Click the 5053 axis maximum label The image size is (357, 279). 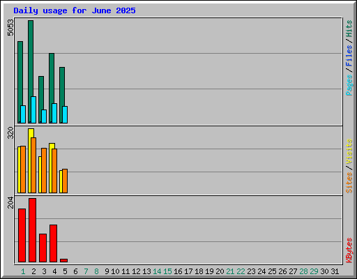(10, 27)
